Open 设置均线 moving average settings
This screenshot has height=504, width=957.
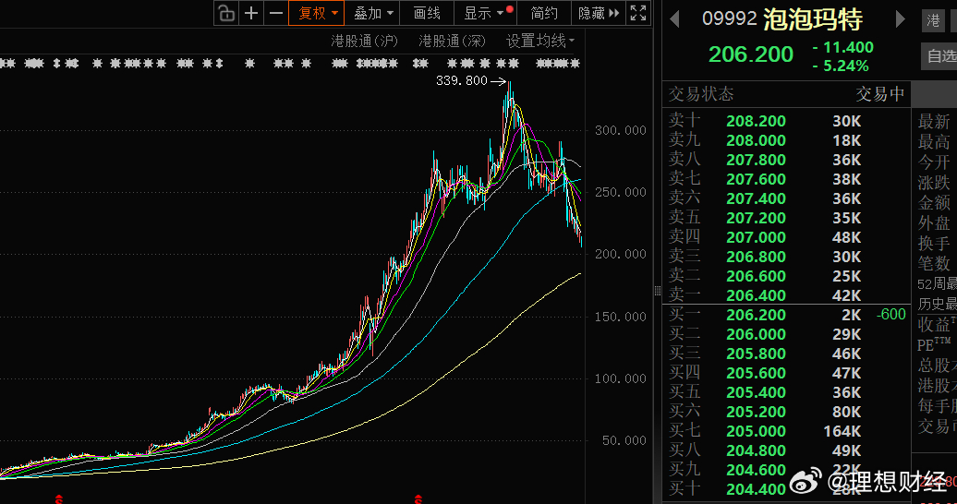(540, 41)
